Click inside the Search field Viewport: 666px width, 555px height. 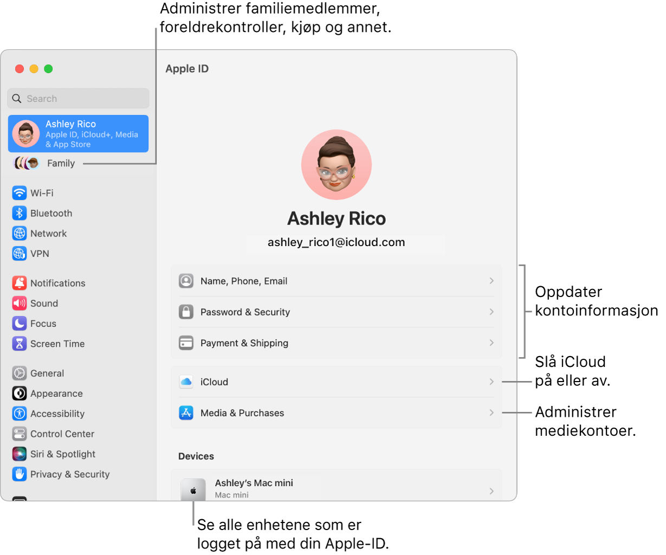(78, 98)
